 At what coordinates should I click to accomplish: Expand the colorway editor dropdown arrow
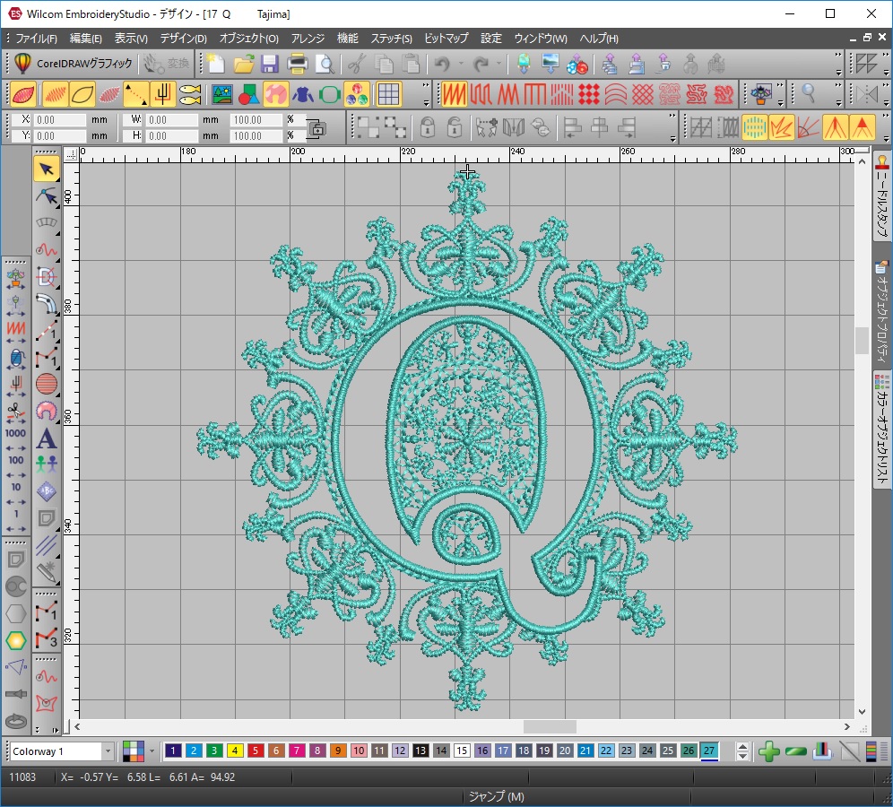tap(152, 751)
